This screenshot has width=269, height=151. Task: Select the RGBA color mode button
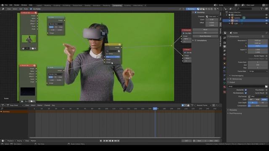click(x=264, y=99)
